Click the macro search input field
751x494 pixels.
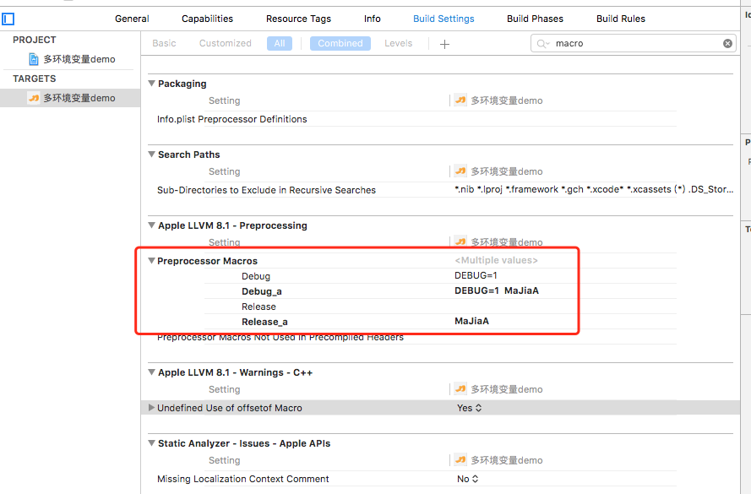pos(634,44)
